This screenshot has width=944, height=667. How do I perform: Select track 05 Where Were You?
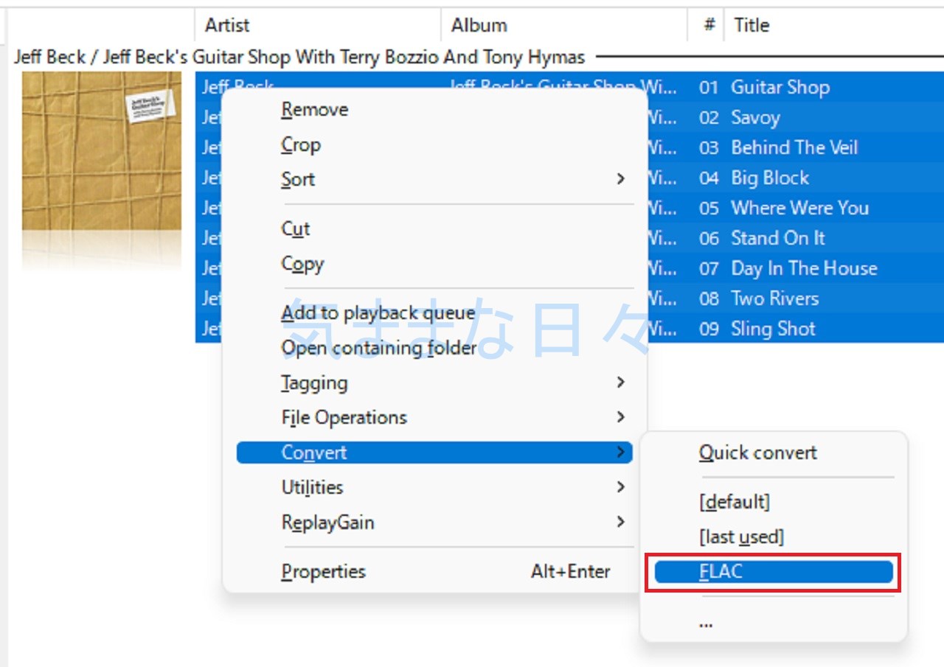point(799,208)
